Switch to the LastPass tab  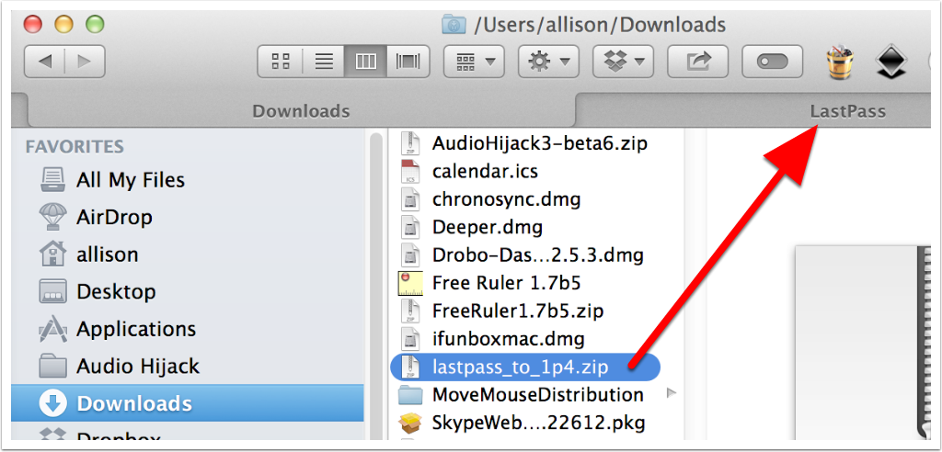[847, 111]
